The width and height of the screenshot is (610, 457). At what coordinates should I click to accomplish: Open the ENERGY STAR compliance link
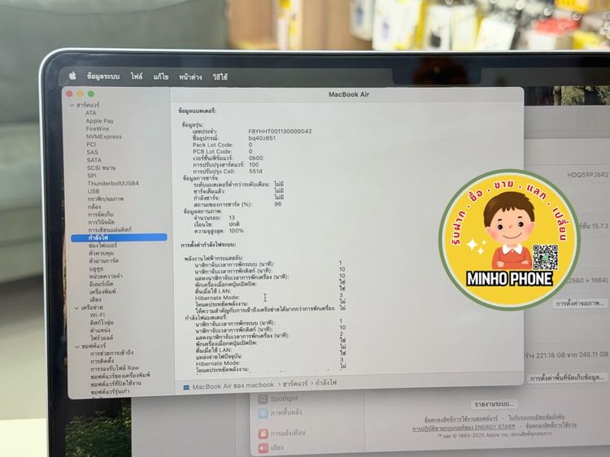coord(464,428)
